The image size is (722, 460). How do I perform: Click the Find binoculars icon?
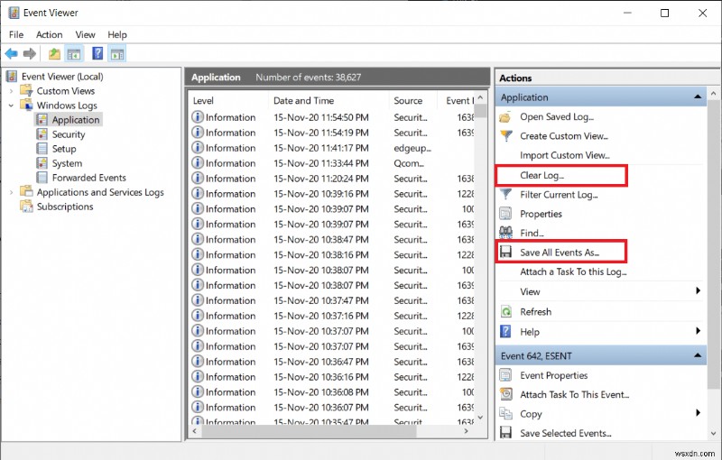(505, 234)
